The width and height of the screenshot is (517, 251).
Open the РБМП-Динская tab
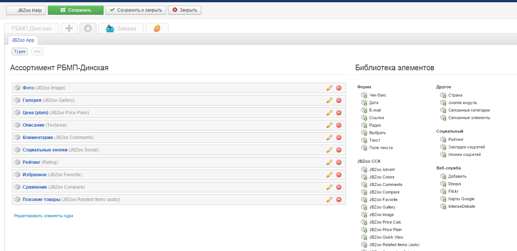point(31,29)
